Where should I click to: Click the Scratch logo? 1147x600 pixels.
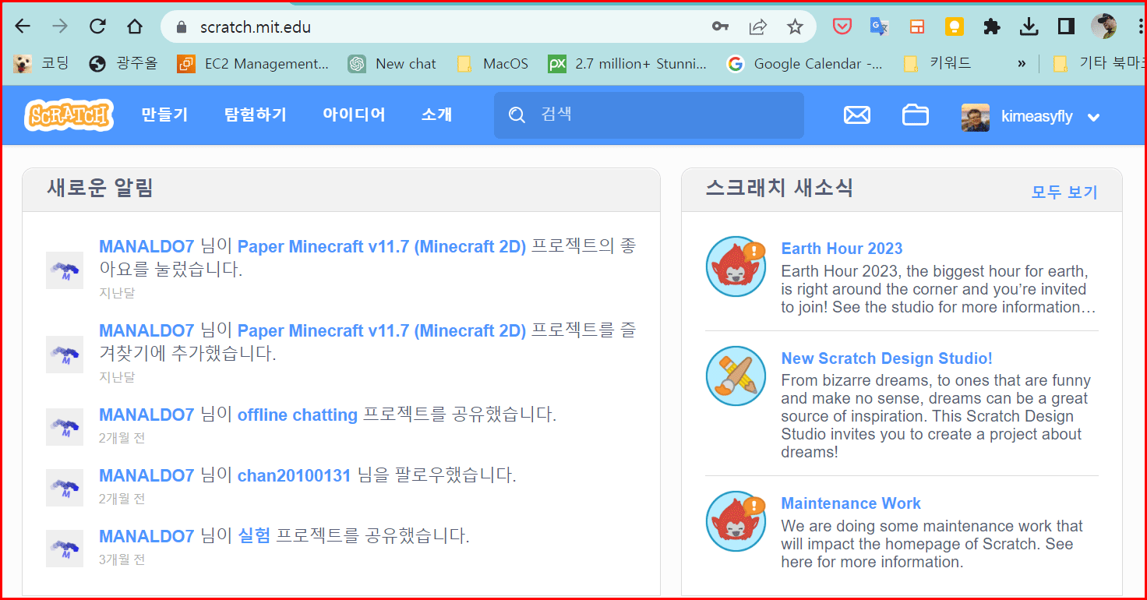click(69, 115)
